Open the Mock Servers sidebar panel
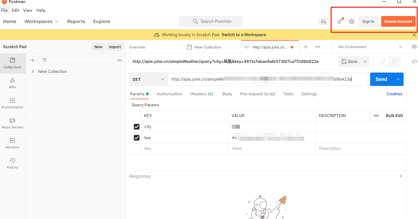 coord(12,123)
